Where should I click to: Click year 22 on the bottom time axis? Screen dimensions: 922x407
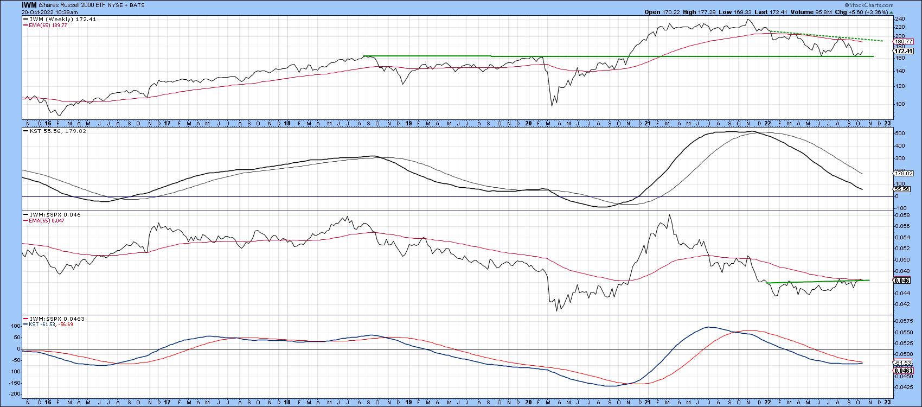[768, 403]
